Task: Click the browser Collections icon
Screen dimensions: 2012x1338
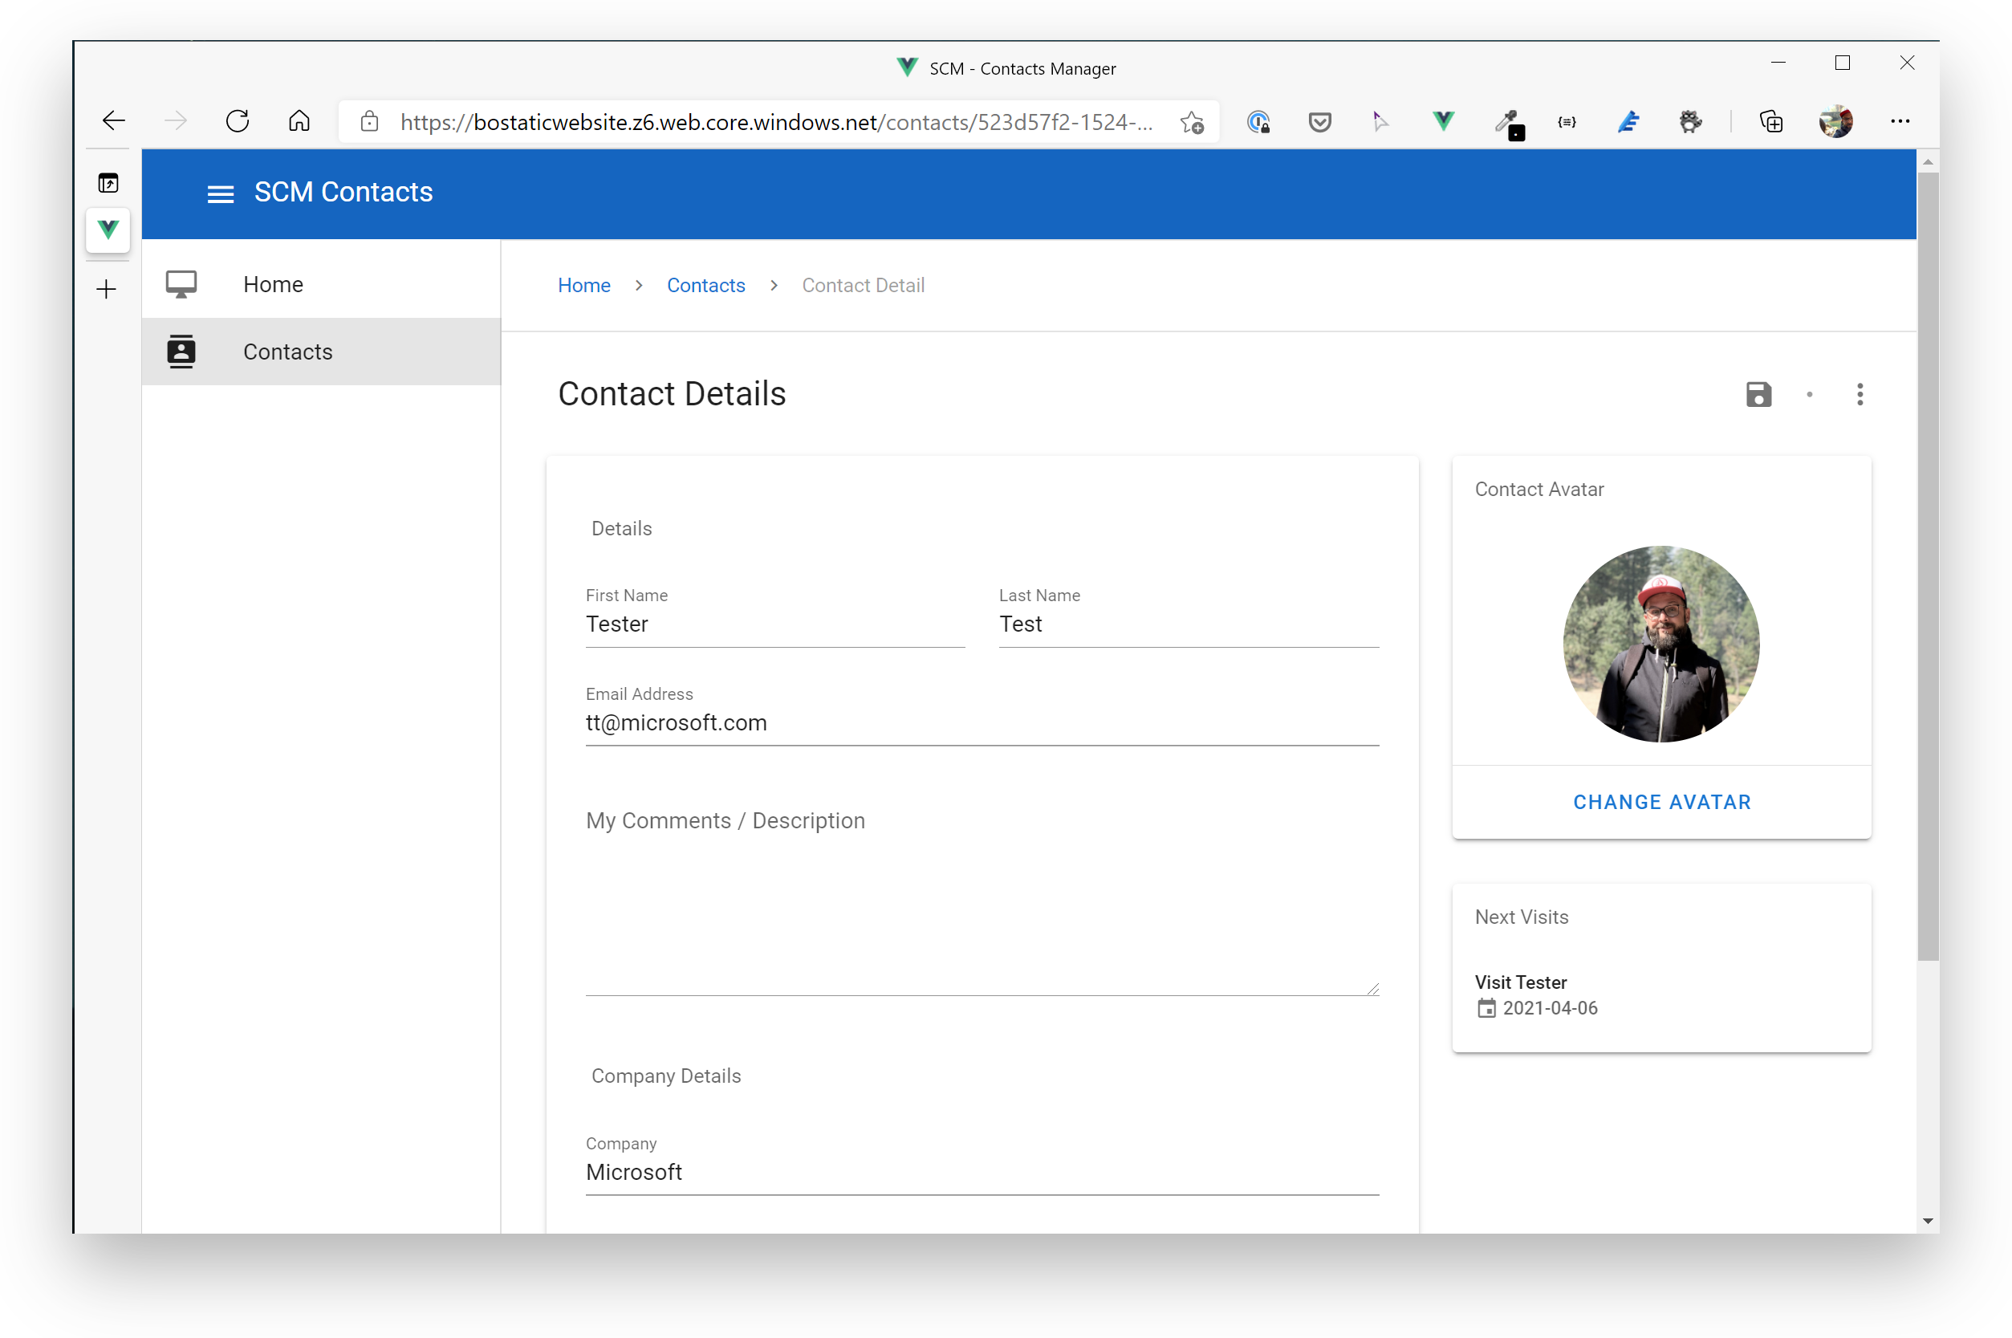Action: [x=1770, y=121]
